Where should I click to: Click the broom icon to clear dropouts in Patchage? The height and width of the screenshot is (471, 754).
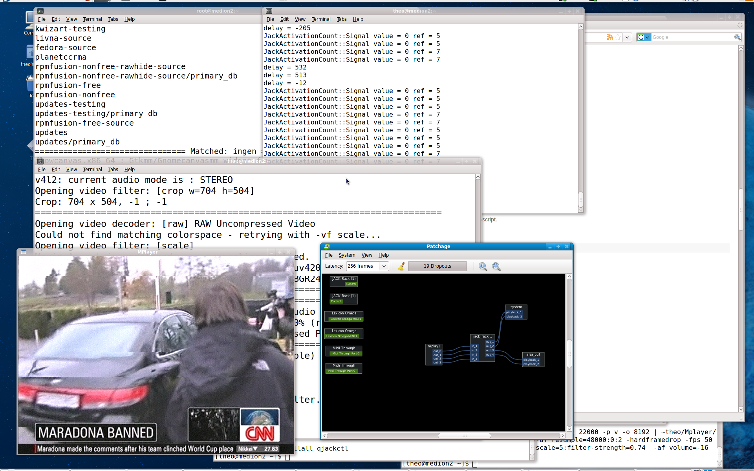[401, 267]
